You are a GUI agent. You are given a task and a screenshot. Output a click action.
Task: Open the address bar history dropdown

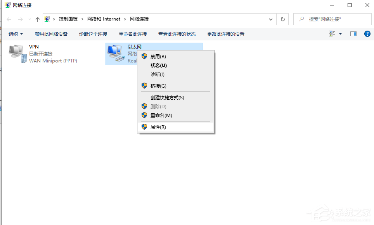(x=271, y=19)
